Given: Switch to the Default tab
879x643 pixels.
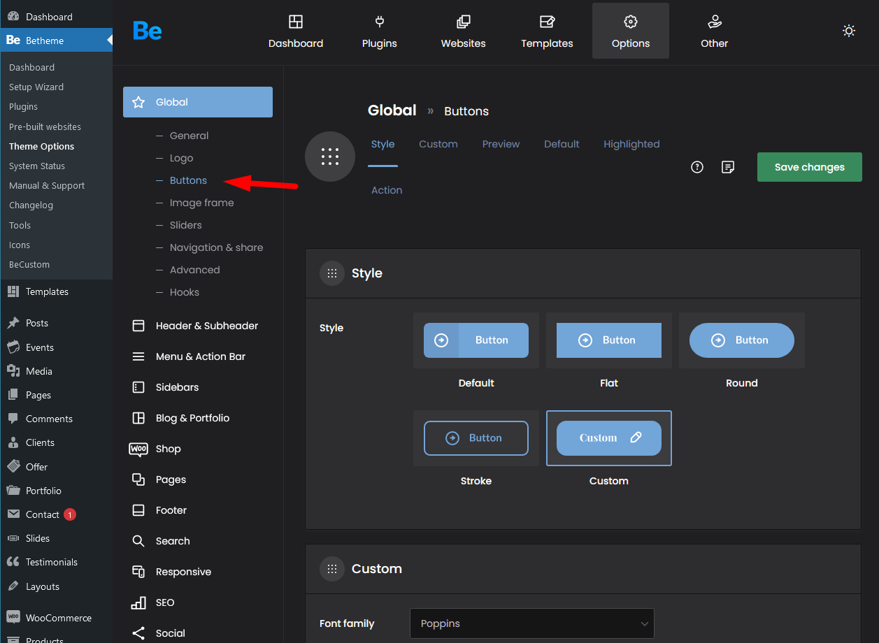Looking at the screenshot, I should pos(562,144).
